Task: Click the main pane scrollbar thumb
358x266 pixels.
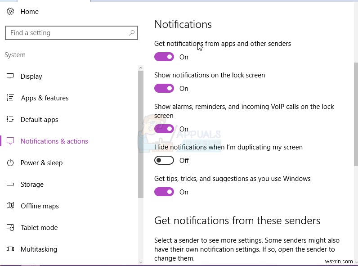Action: point(356,114)
